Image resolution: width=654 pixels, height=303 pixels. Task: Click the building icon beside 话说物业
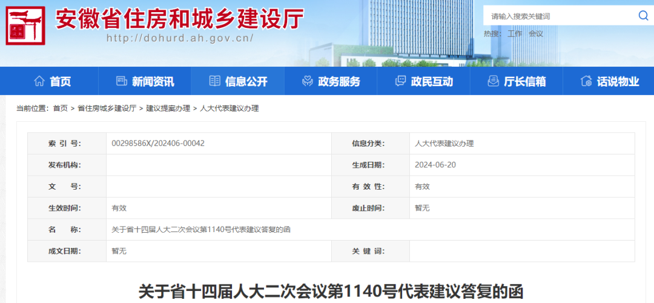(586, 81)
